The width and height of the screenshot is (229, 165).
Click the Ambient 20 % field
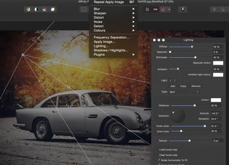click(x=218, y=69)
